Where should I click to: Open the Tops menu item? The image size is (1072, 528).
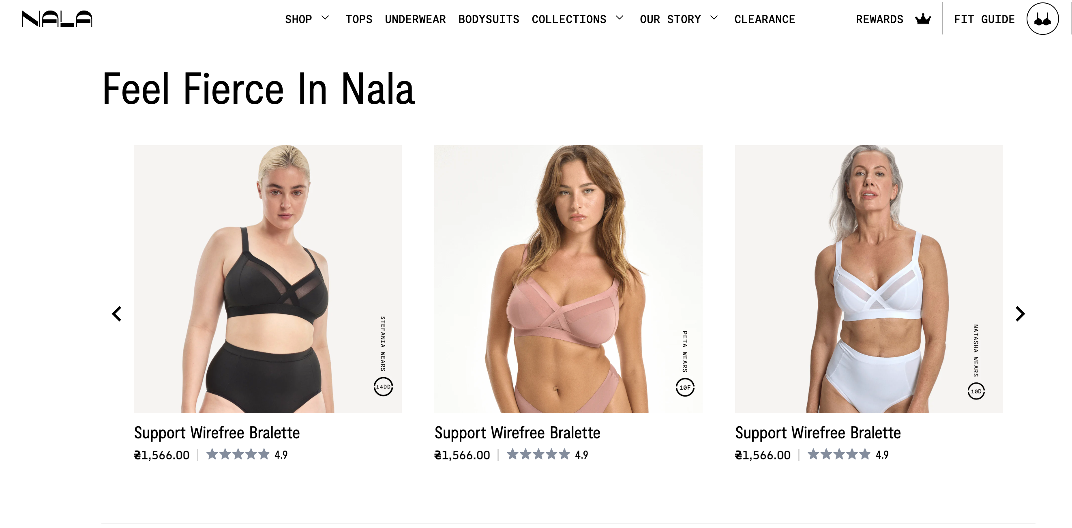pyautogui.click(x=359, y=19)
